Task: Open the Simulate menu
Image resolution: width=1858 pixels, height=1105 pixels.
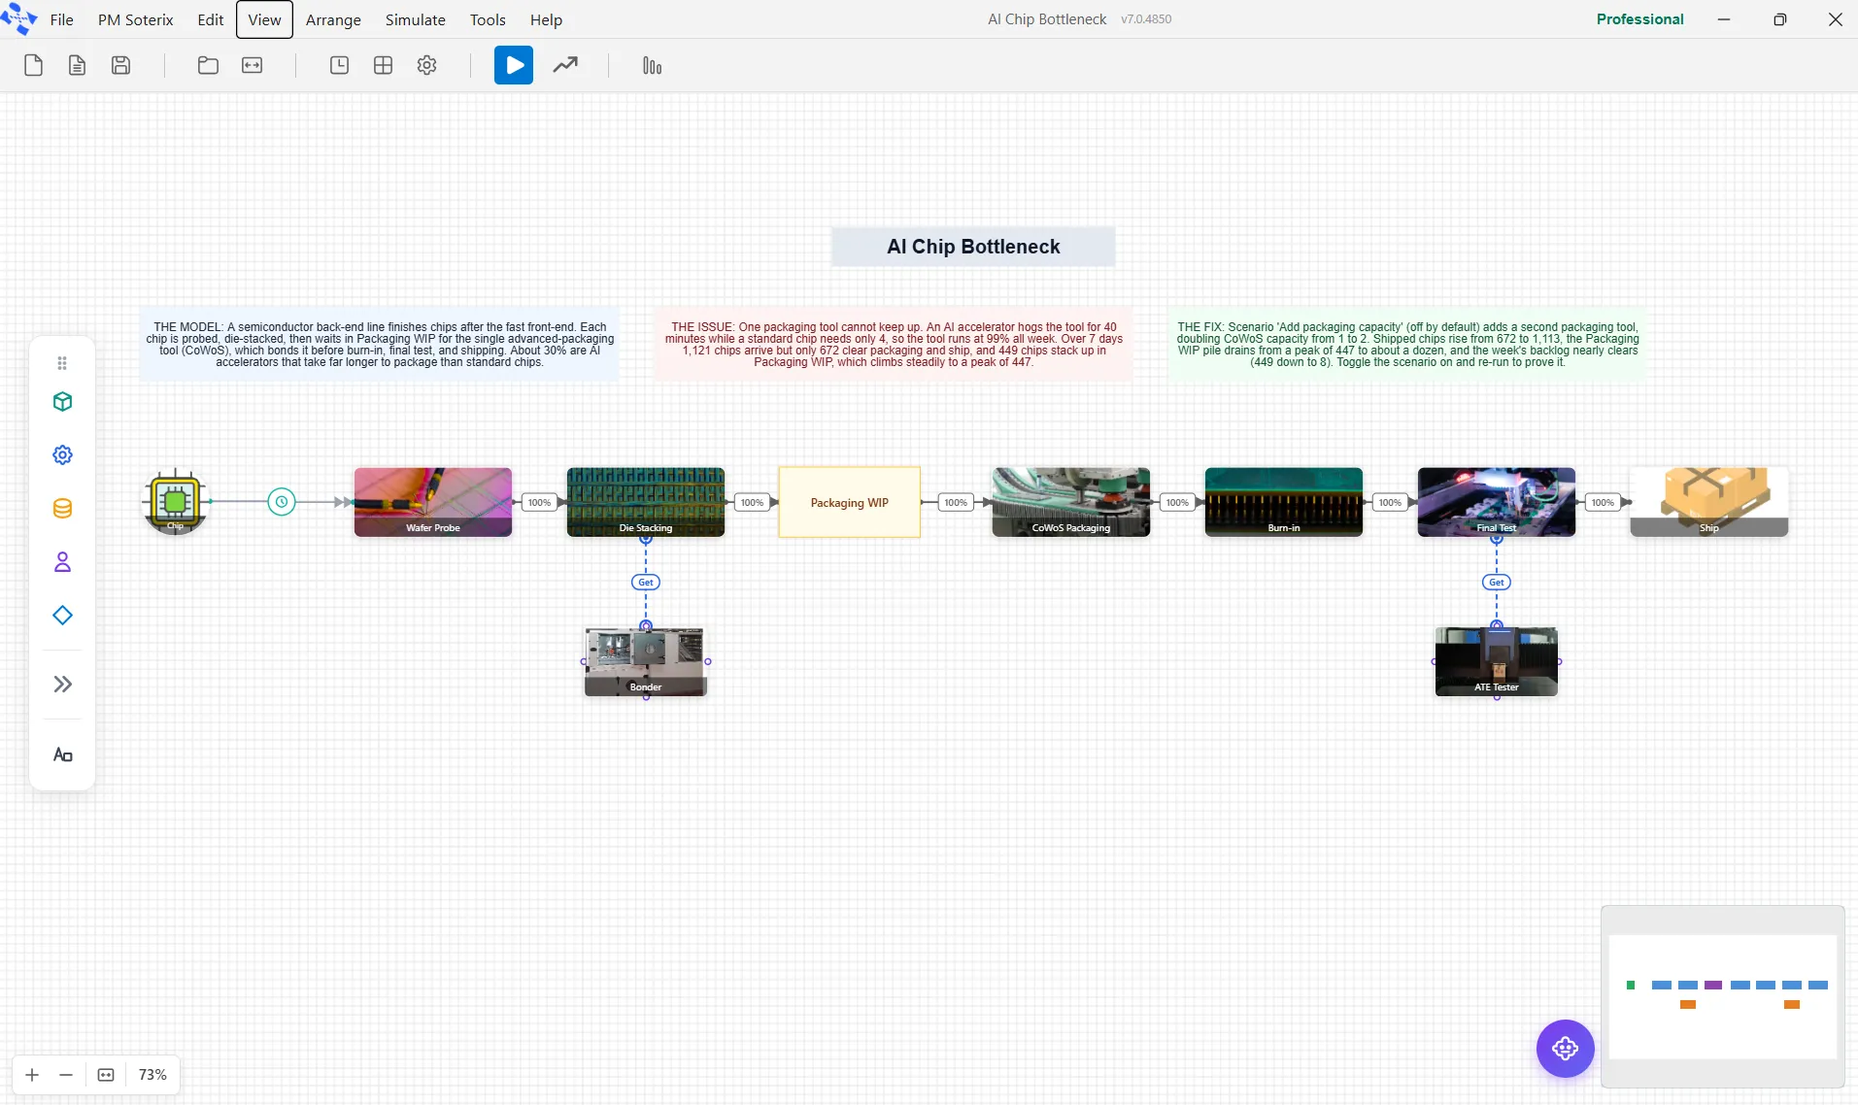Action: click(x=415, y=19)
